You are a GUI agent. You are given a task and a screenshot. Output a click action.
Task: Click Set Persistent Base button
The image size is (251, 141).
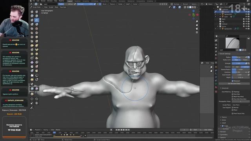[x=234, y=83]
